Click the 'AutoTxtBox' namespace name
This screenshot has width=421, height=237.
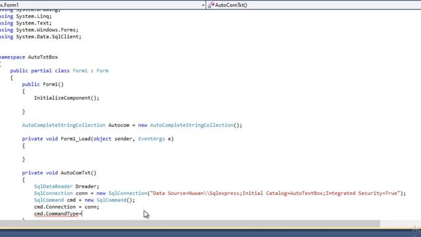[x=43, y=57]
